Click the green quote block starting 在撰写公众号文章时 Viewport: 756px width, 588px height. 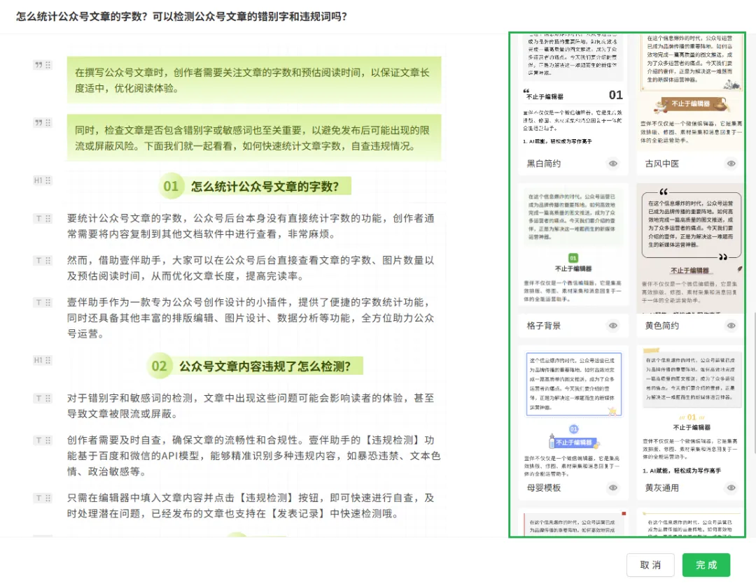click(253, 80)
